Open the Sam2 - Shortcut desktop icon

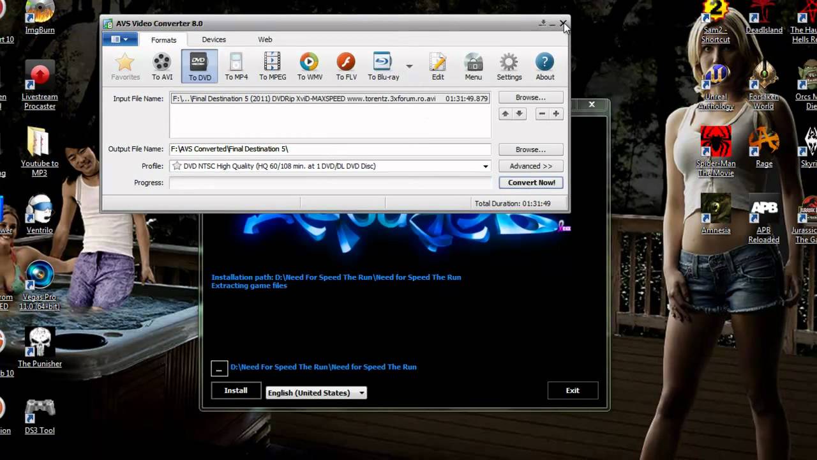click(716, 23)
